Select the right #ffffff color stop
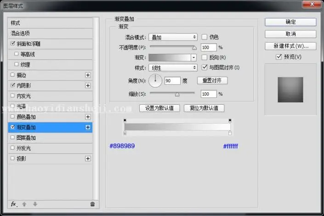 point(230,133)
